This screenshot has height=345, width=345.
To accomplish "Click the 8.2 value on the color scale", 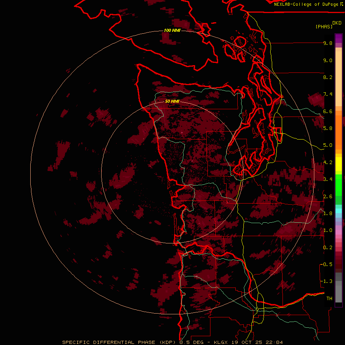I will click(328, 77).
